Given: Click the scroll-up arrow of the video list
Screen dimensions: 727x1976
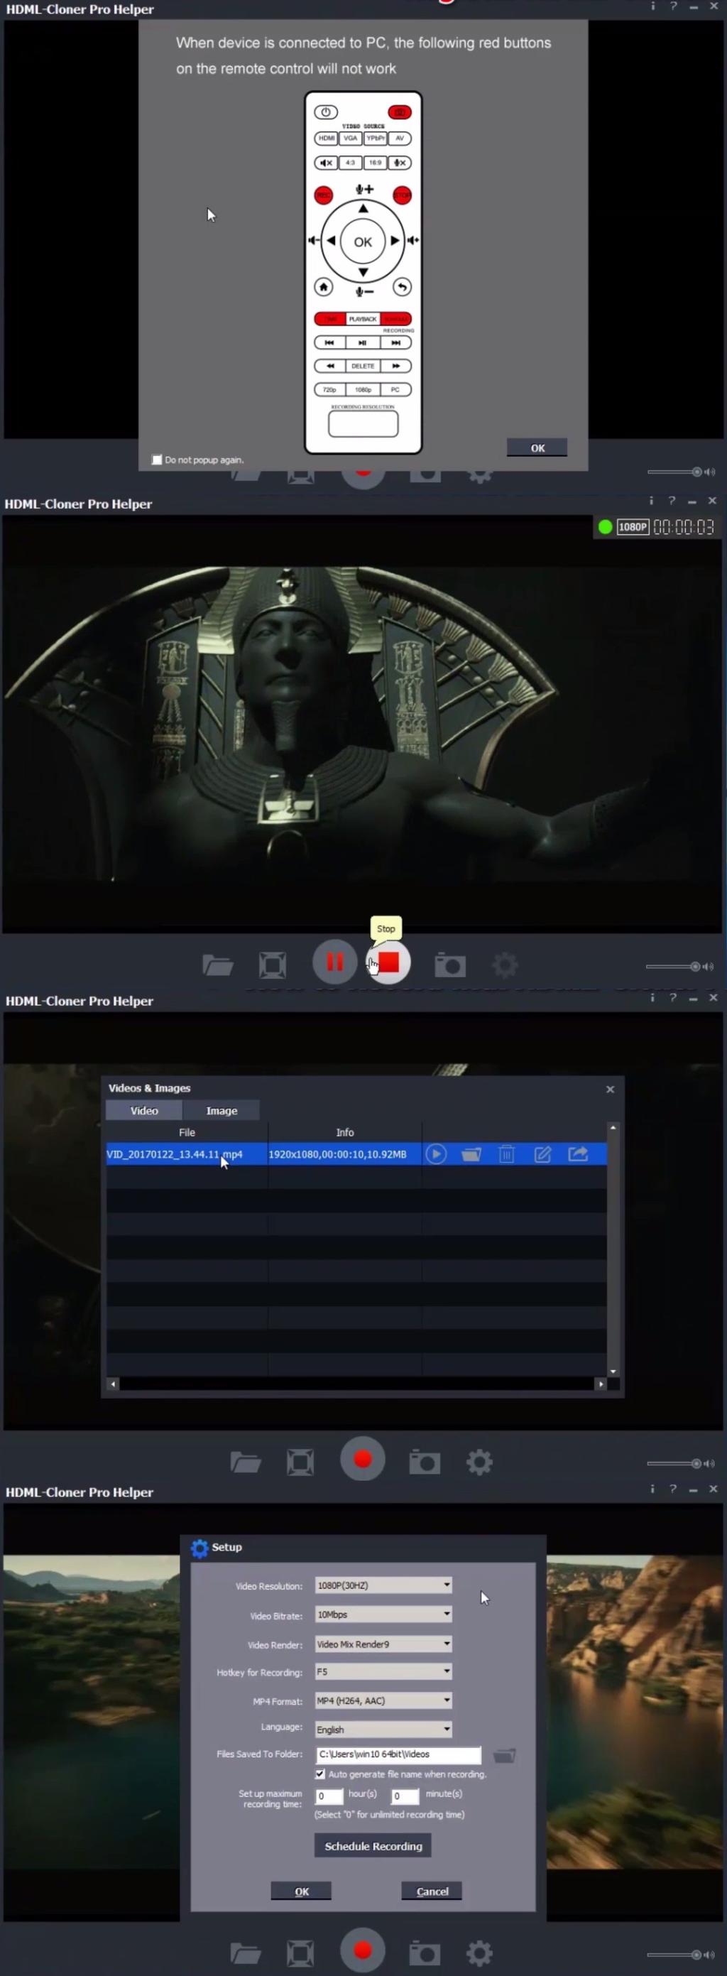Looking at the screenshot, I should (613, 1128).
